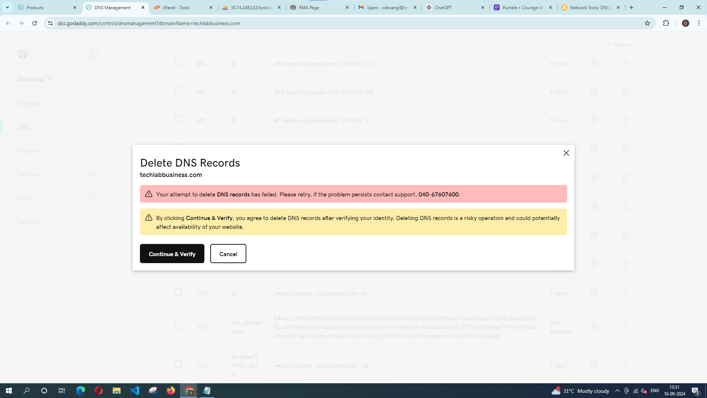Bookmark this page with star icon
The height and width of the screenshot is (398, 707).
point(647,23)
